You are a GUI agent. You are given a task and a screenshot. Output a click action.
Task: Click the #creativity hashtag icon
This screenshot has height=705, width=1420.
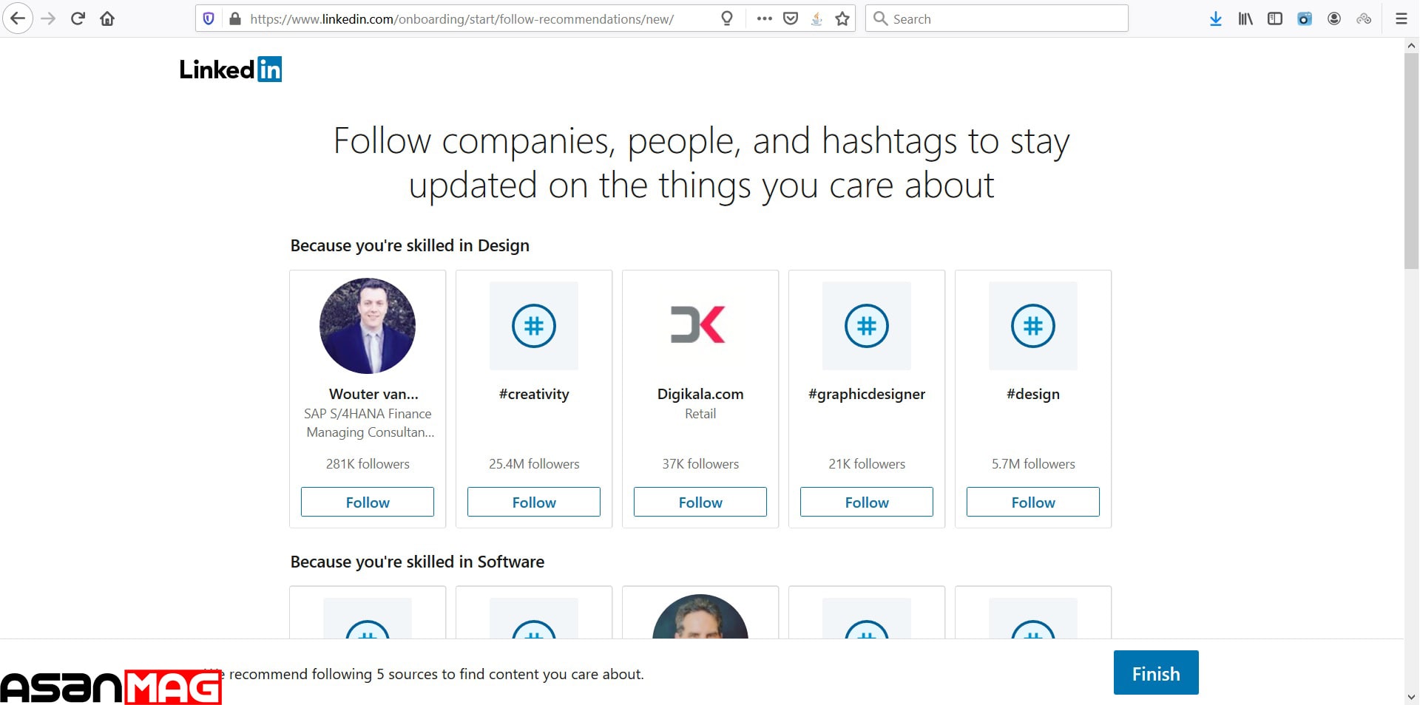pos(534,326)
